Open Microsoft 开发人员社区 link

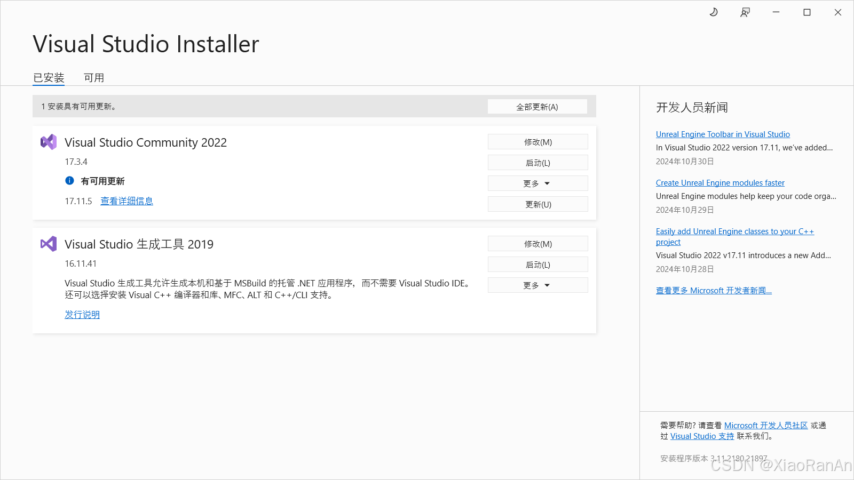point(766,426)
